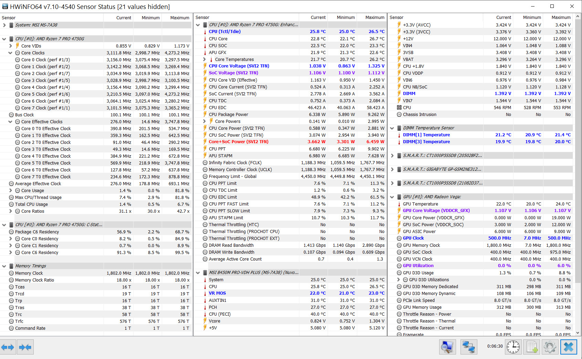This screenshot has width=582, height=359.
Task: Select the Thermal Throttling (HTC) row
Action: point(290,224)
